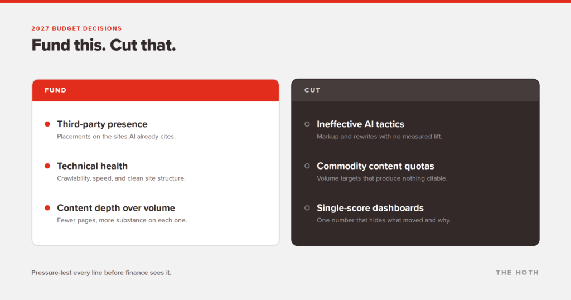
Task: Click the Fund this. Cut that. title
Action: 103,45
